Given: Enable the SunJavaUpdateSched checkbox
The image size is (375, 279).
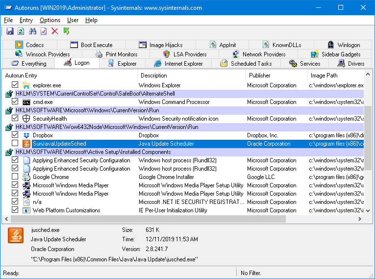Looking at the screenshot, I should [x=15, y=143].
